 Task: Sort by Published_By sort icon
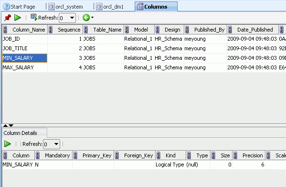187,30
